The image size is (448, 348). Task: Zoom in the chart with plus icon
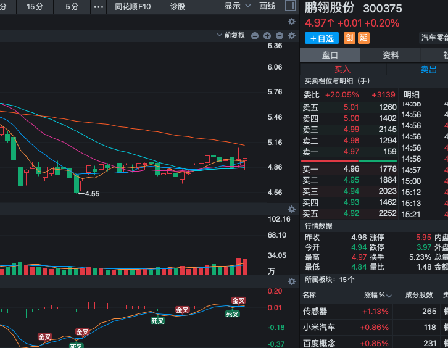(x=267, y=36)
